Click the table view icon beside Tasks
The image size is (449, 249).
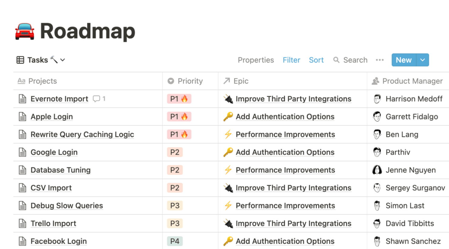pos(20,60)
